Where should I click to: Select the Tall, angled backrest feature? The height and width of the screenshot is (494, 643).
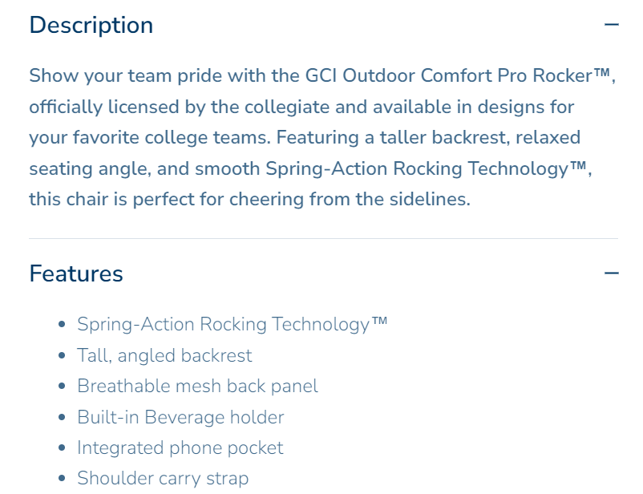point(164,355)
